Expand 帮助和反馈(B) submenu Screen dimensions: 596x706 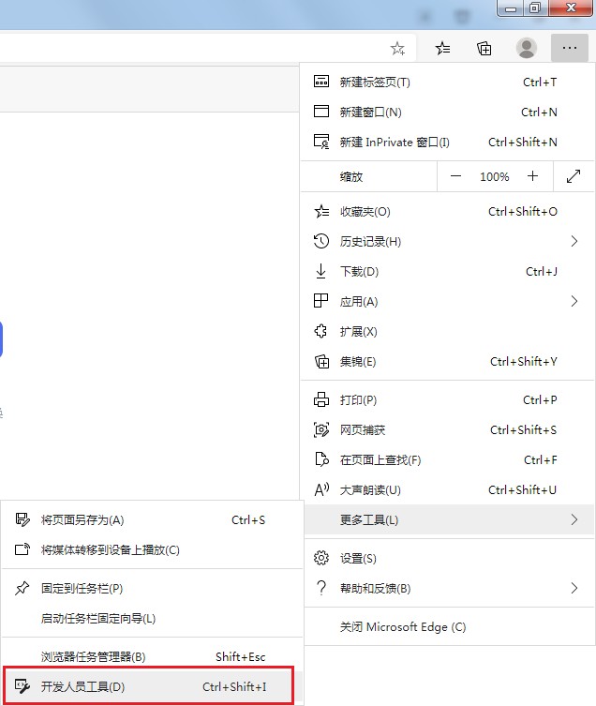click(574, 589)
